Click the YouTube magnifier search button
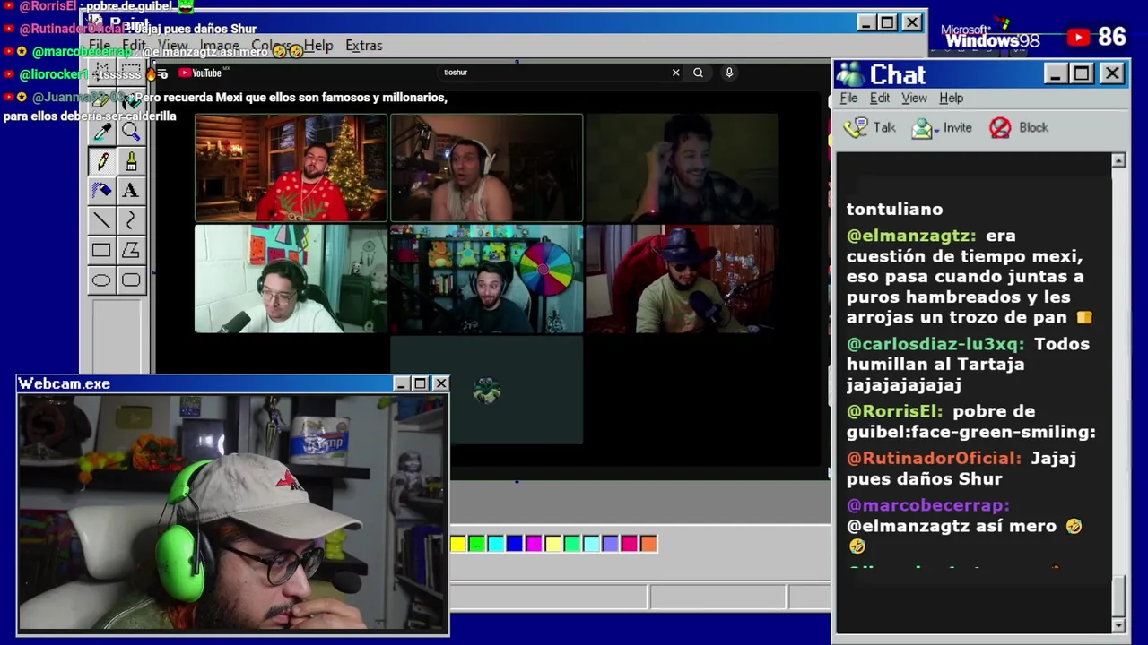This screenshot has width=1148, height=645. [x=698, y=73]
